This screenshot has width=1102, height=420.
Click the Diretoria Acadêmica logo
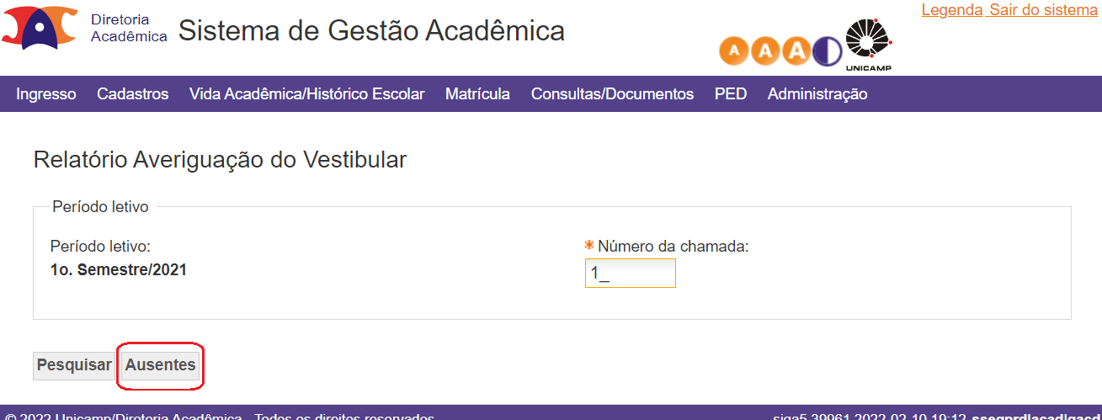coord(84,27)
